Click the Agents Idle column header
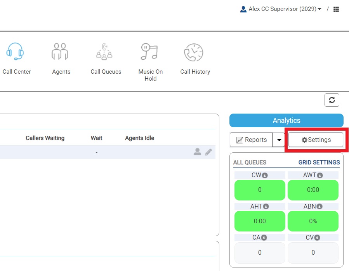This screenshot has height=271, width=349. [139, 138]
